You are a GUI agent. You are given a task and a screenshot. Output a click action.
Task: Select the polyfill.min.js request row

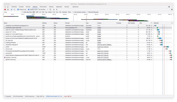[88, 36]
